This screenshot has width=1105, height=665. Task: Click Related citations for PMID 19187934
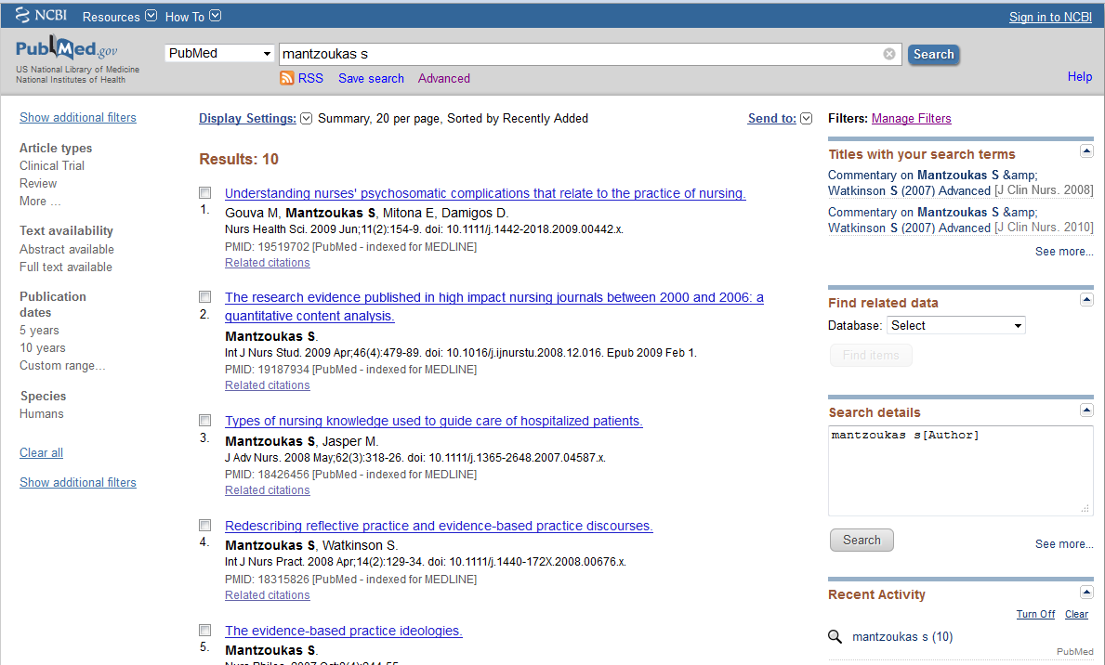pyautogui.click(x=267, y=385)
